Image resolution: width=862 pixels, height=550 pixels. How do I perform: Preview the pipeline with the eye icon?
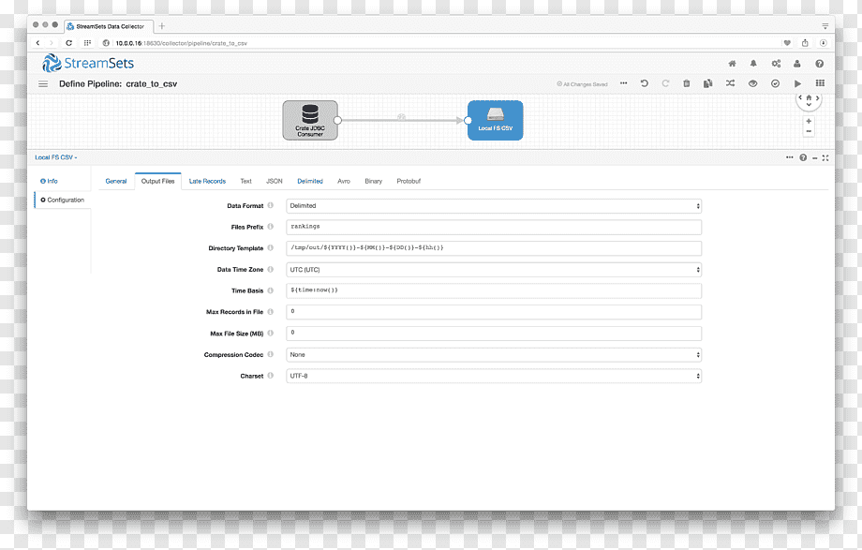(752, 83)
